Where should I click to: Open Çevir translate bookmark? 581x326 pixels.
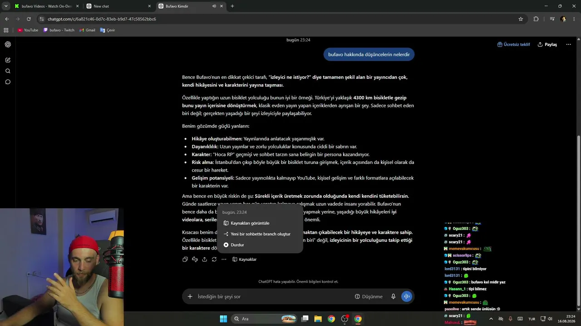pyautogui.click(x=108, y=30)
